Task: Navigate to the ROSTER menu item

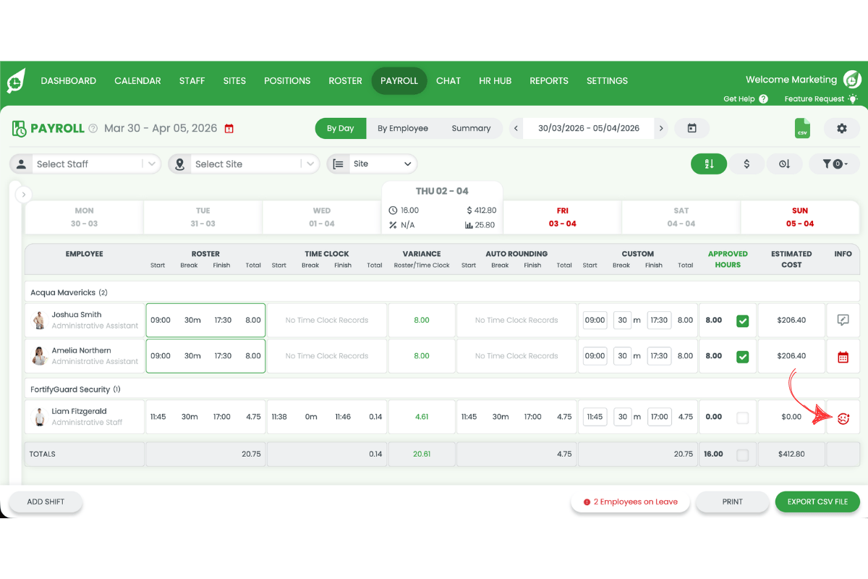Action: coord(345,80)
